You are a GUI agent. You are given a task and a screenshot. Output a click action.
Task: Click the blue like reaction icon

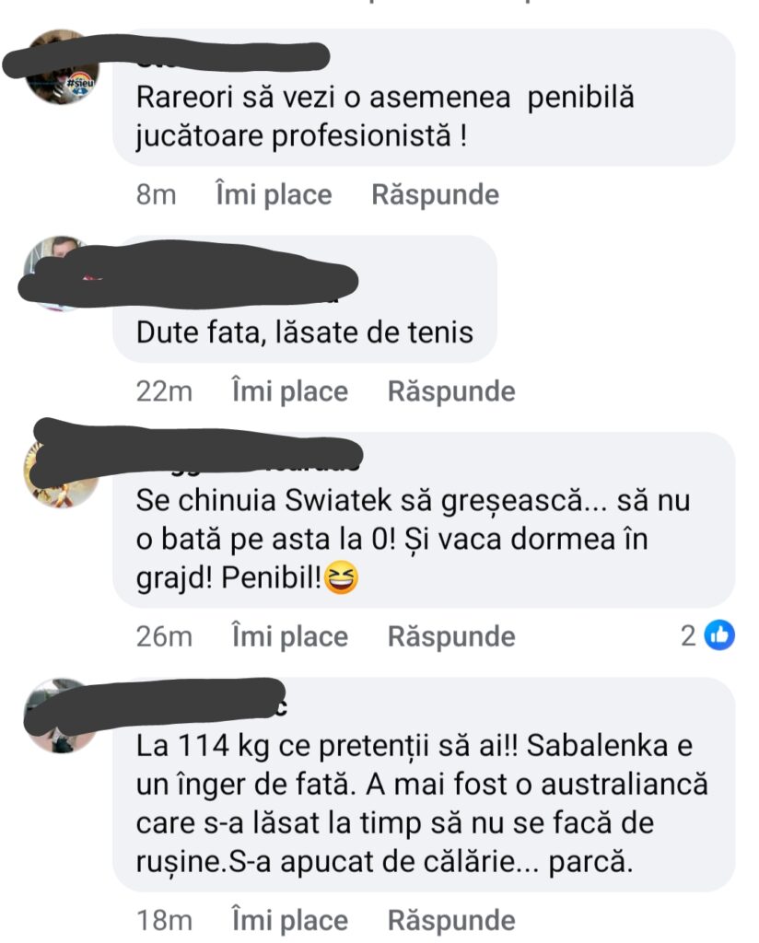click(719, 635)
